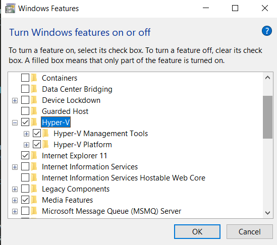This screenshot has width=277, height=245.
Task: Click the Hyper-V Management Tools folder icon
Action: 45,133
